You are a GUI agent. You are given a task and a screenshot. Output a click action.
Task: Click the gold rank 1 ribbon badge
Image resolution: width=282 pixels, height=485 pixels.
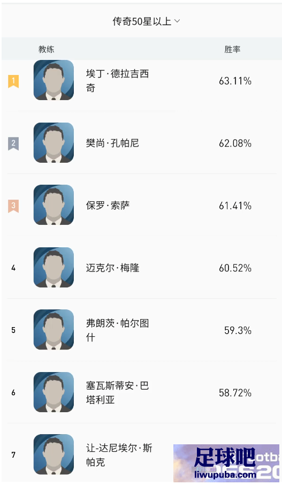tap(13, 81)
